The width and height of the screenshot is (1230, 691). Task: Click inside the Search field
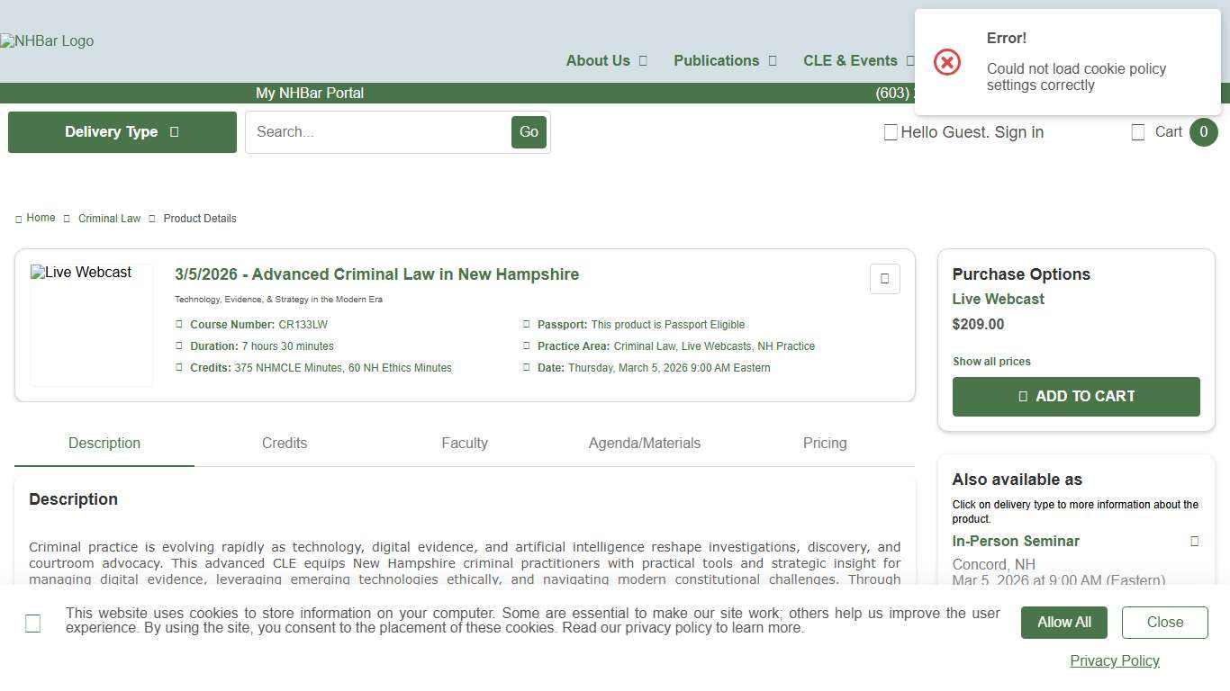coord(378,131)
